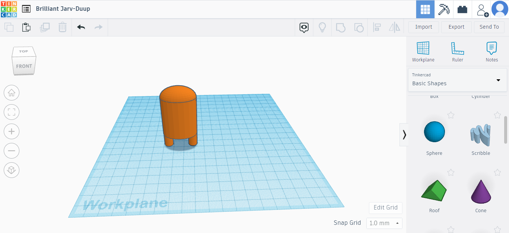Viewport: 509px width, 233px height.
Task: Switch to Bricks mode
Action: pyautogui.click(x=462, y=9)
